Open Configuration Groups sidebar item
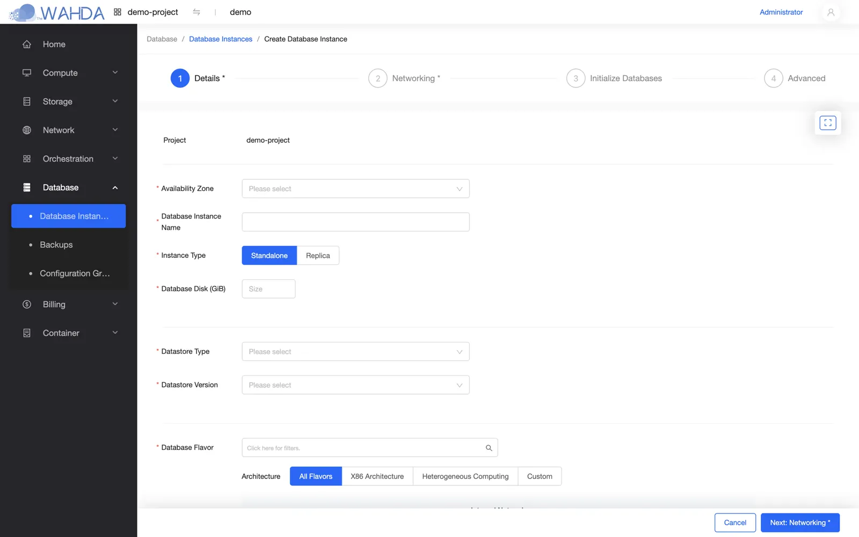This screenshot has height=537, width=859. tap(69, 273)
